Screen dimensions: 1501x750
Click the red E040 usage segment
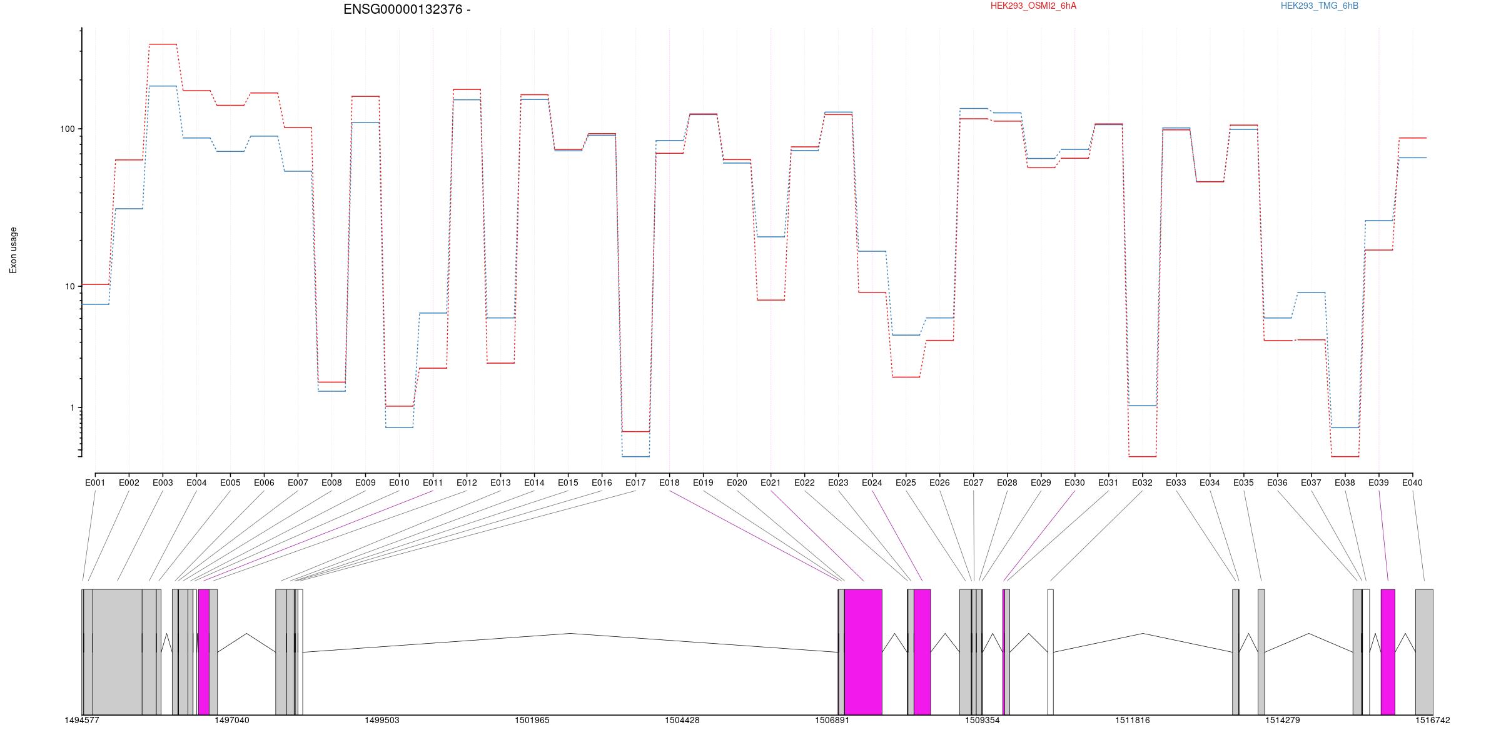pos(1412,138)
